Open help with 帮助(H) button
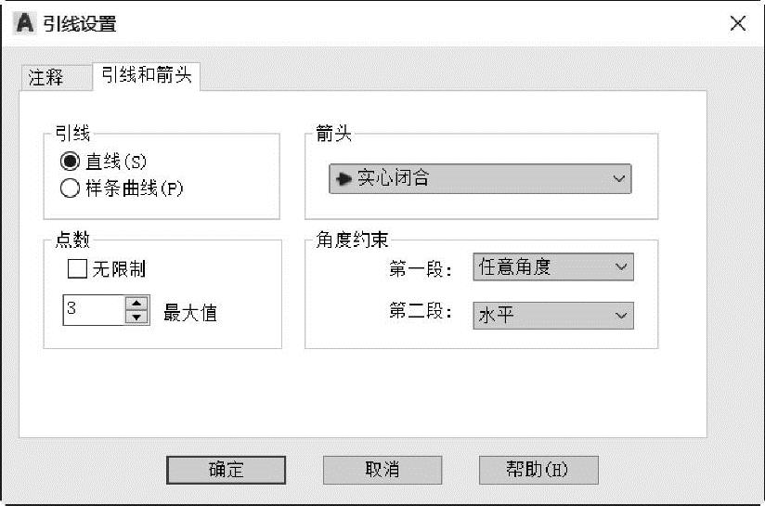This screenshot has height=506, width=765. pos(538,470)
